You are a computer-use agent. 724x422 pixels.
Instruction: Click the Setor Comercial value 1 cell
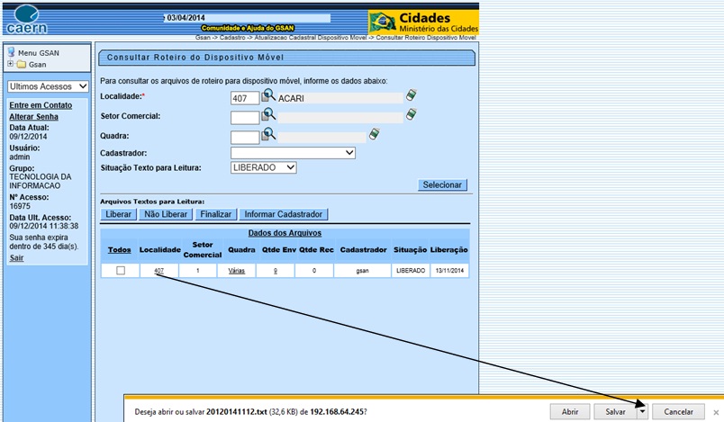click(x=197, y=271)
